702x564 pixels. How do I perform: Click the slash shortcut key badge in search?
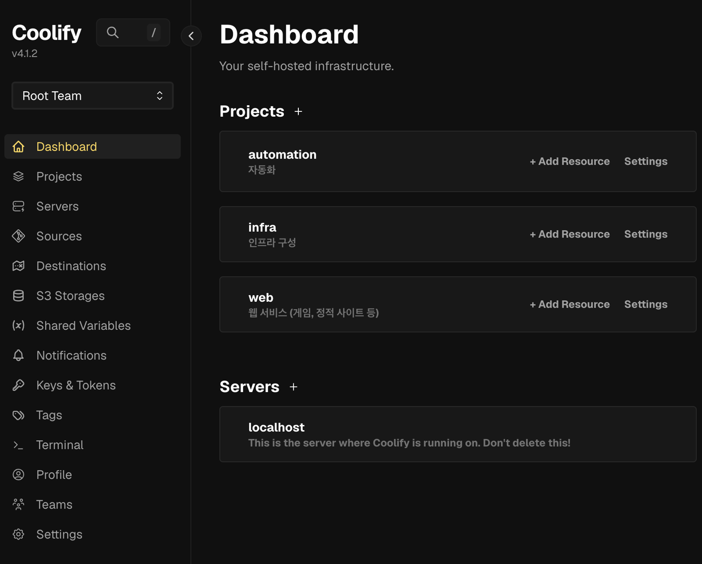tap(153, 33)
